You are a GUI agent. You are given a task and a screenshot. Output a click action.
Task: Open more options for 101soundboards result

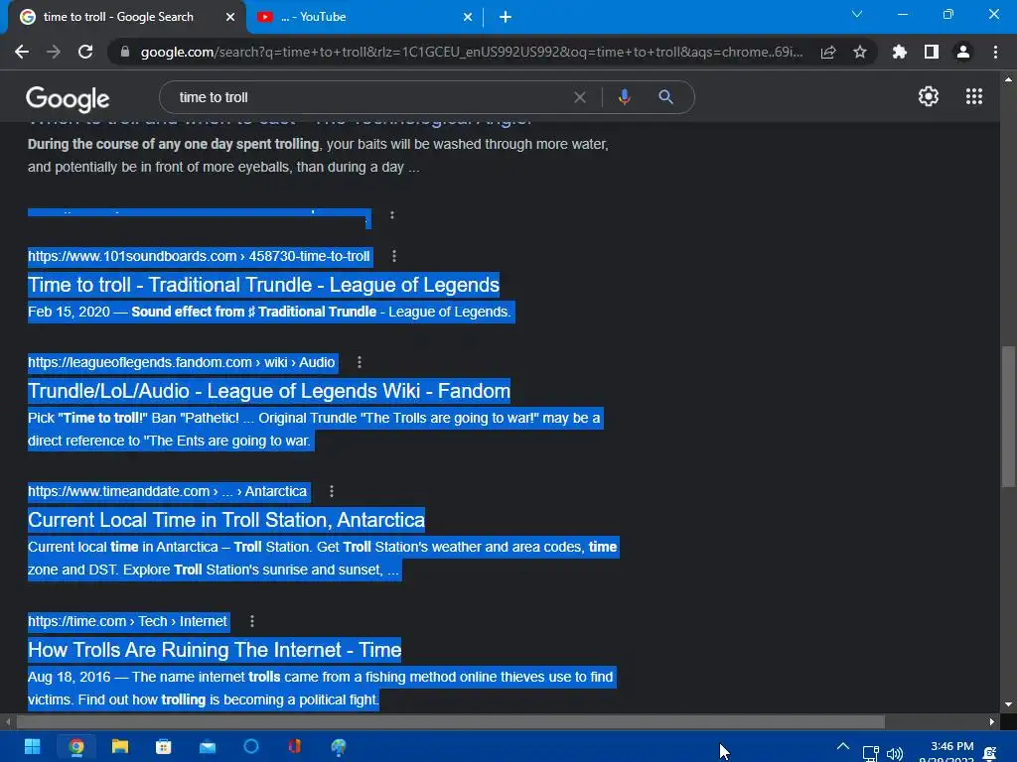[x=393, y=256]
